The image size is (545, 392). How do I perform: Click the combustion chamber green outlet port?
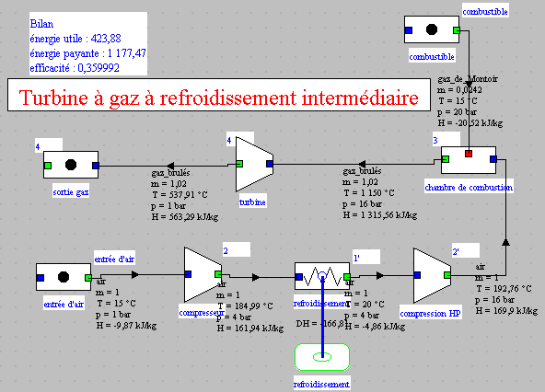coord(446,159)
